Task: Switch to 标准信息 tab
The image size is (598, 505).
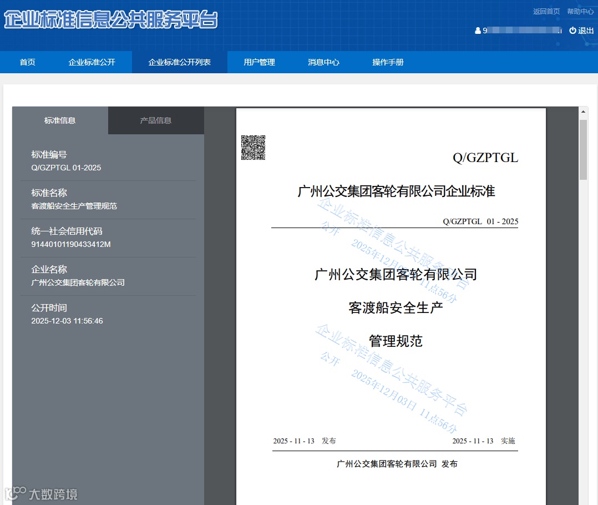Action: [x=60, y=120]
